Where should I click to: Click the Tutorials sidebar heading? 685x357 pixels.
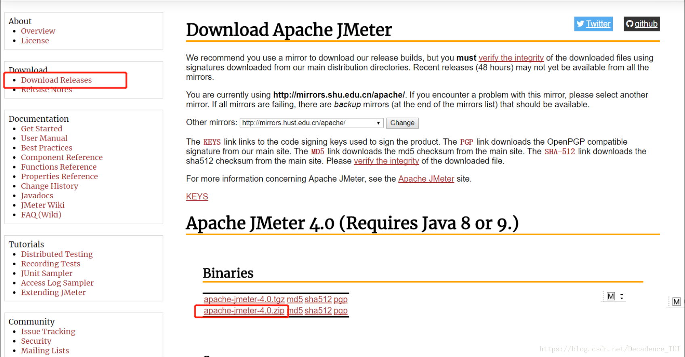26,245
